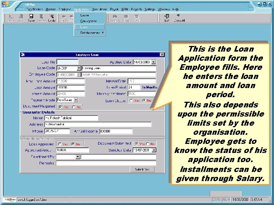
Task: Open the Payroll menu
Action: click(x=114, y=9)
